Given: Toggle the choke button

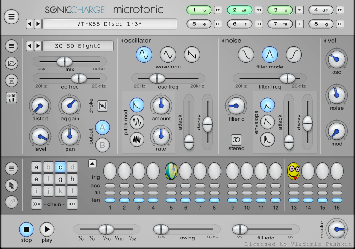Looking at the screenshot, I should (102, 106).
